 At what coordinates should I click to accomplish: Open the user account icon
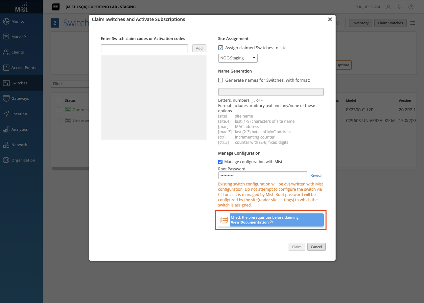click(x=389, y=7)
